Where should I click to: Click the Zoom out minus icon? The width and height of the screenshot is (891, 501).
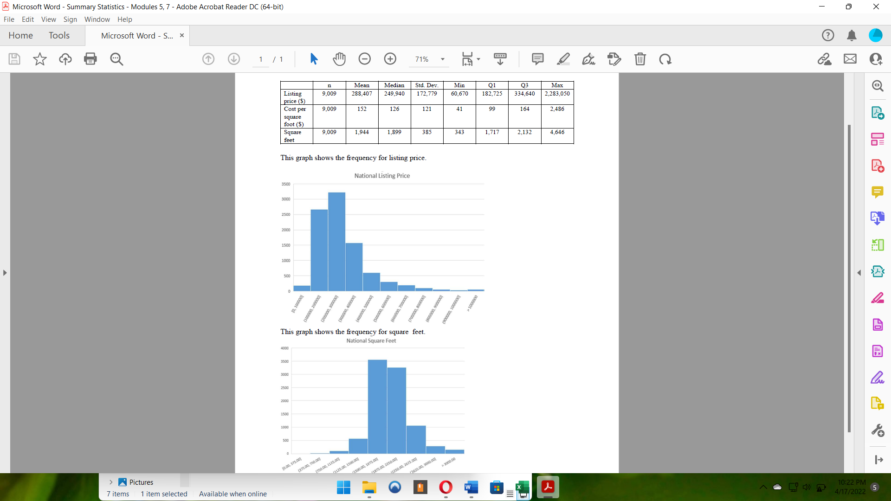coord(365,59)
